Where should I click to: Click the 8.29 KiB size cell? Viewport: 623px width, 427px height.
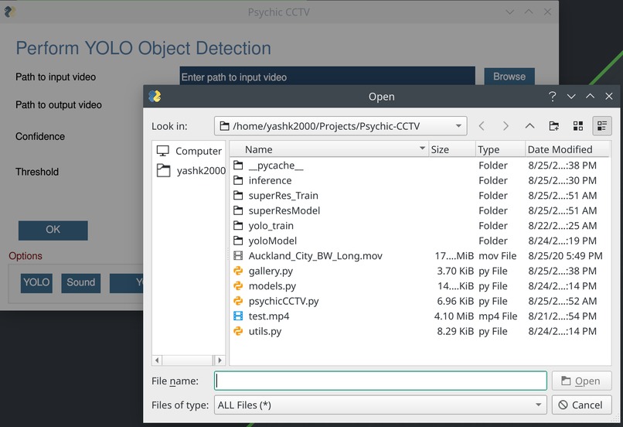tap(455, 332)
